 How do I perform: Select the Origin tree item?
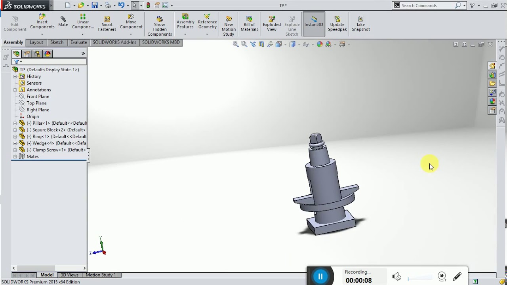click(x=32, y=117)
